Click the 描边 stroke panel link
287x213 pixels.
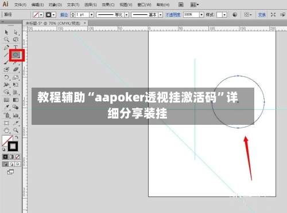[64, 15]
